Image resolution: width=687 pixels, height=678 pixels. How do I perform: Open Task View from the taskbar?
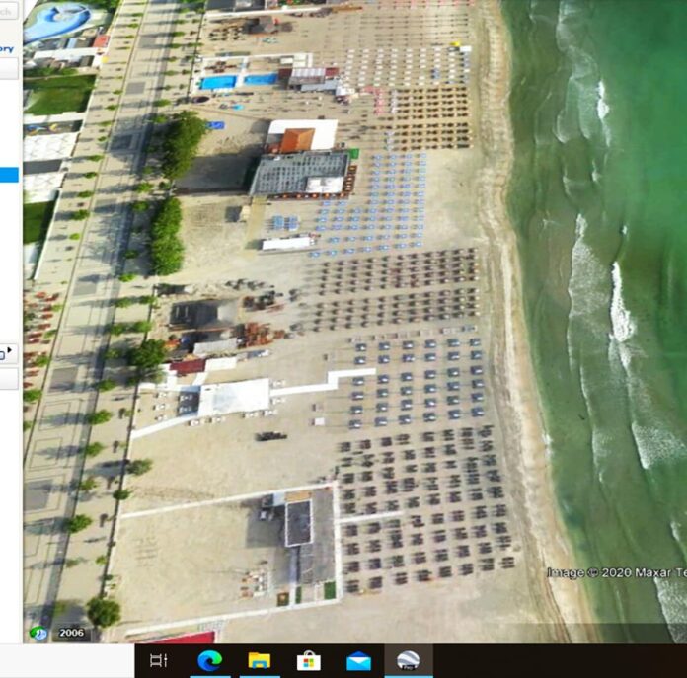click(x=158, y=661)
